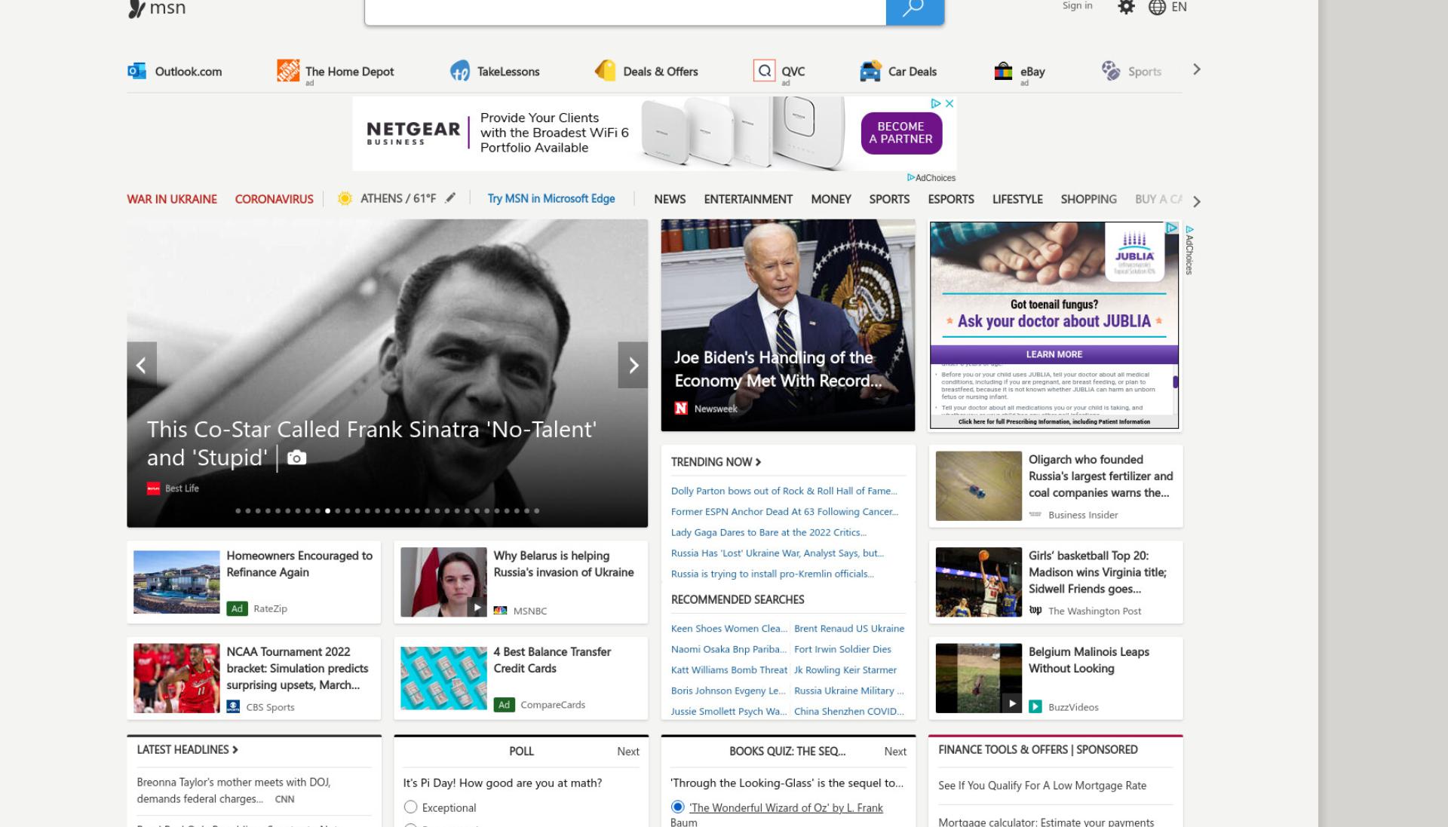The height and width of the screenshot is (827, 1448).
Task: Open The Home Depot shortcut icon
Action: [288, 70]
